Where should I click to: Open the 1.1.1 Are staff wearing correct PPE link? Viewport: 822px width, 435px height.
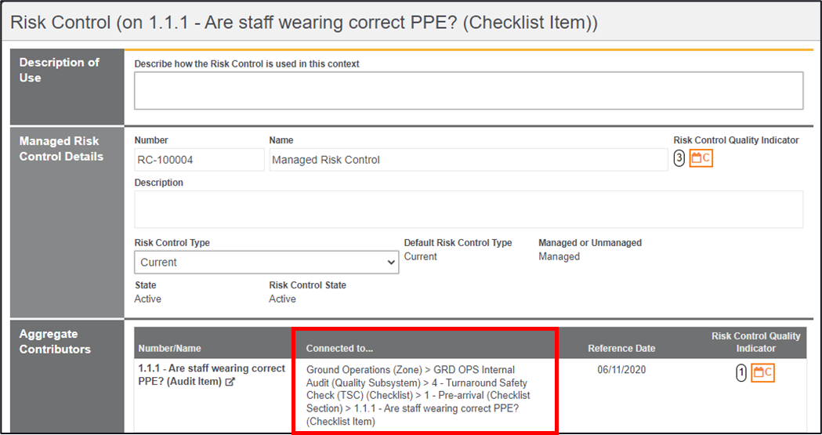click(x=211, y=375)
